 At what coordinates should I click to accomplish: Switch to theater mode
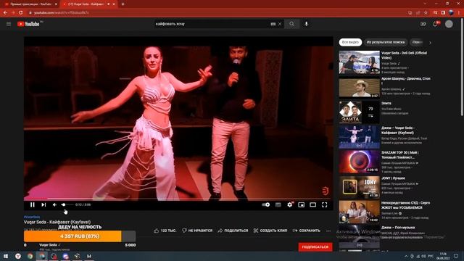point(312,204)
